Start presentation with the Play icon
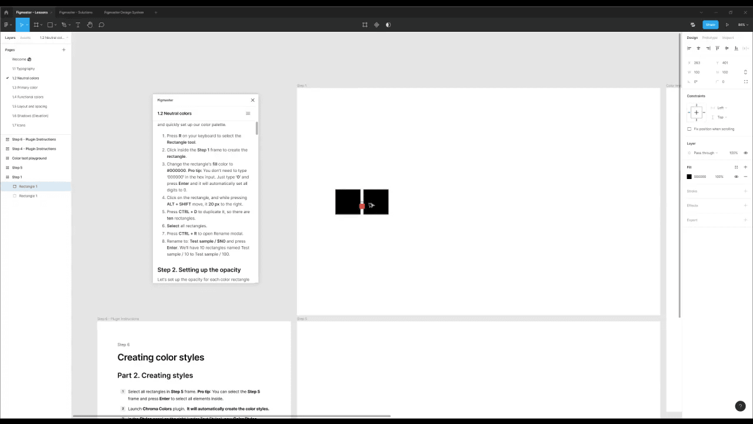Image resolution: width=753 pixels, height=424 pixels. coord(727,25)
